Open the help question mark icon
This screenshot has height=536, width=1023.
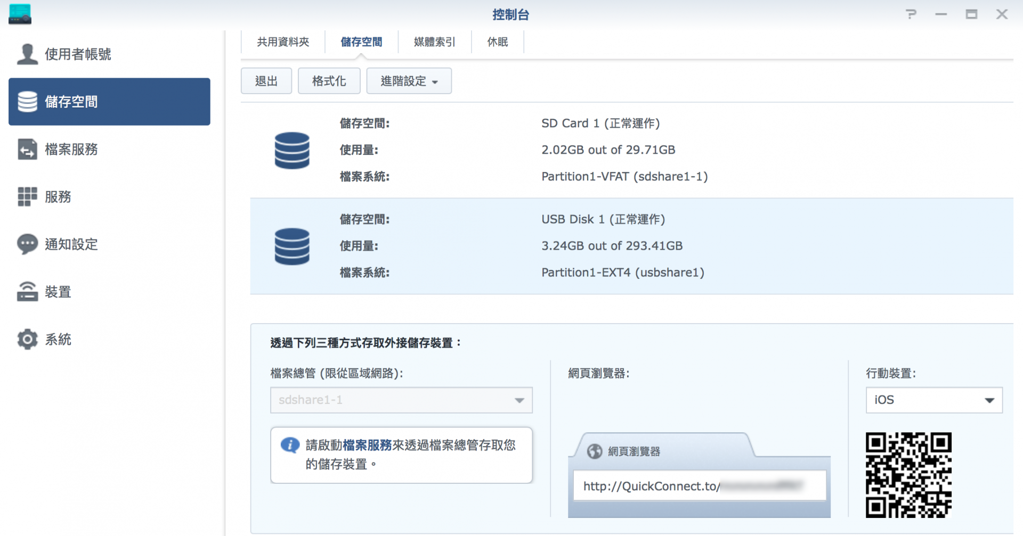(x=911, y=14)
